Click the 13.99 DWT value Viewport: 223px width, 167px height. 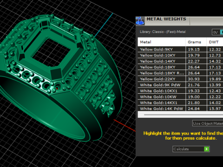(x=215, y=85)
